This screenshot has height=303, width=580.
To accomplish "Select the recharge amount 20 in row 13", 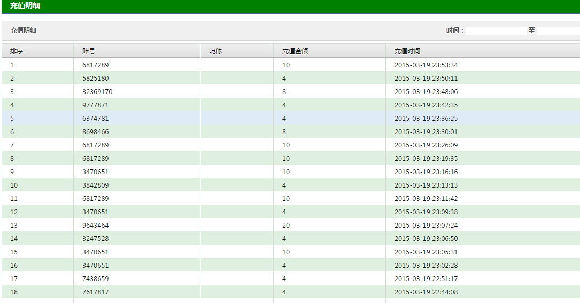I will [286, 226].
